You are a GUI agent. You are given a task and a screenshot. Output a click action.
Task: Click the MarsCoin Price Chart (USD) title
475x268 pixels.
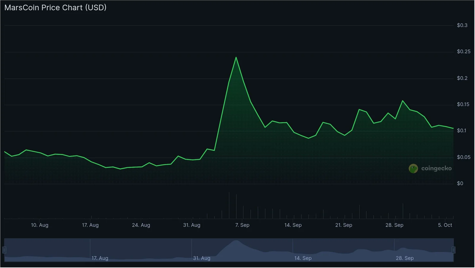56,8
